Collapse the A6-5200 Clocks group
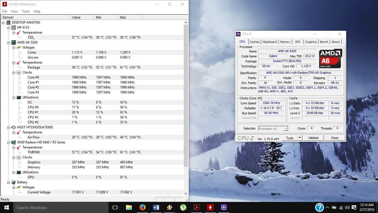Screen dimensions: 378x213 tap(14, 72)
